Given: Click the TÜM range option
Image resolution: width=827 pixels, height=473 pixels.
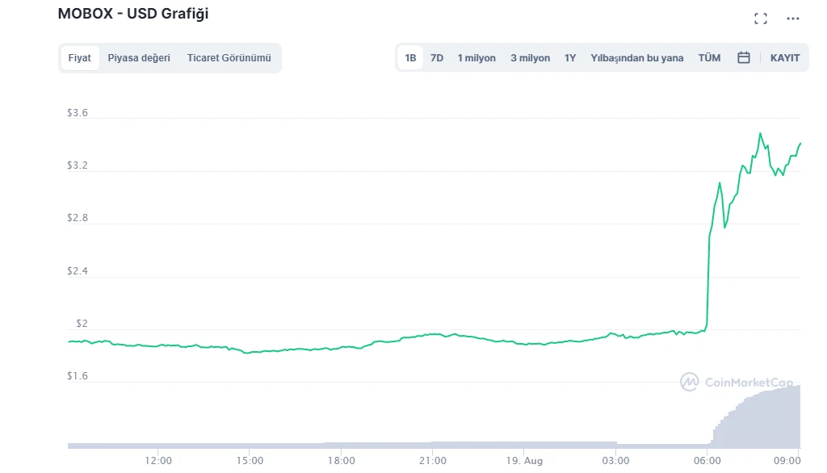Looking at the screenshot, I should pos(709,57).
